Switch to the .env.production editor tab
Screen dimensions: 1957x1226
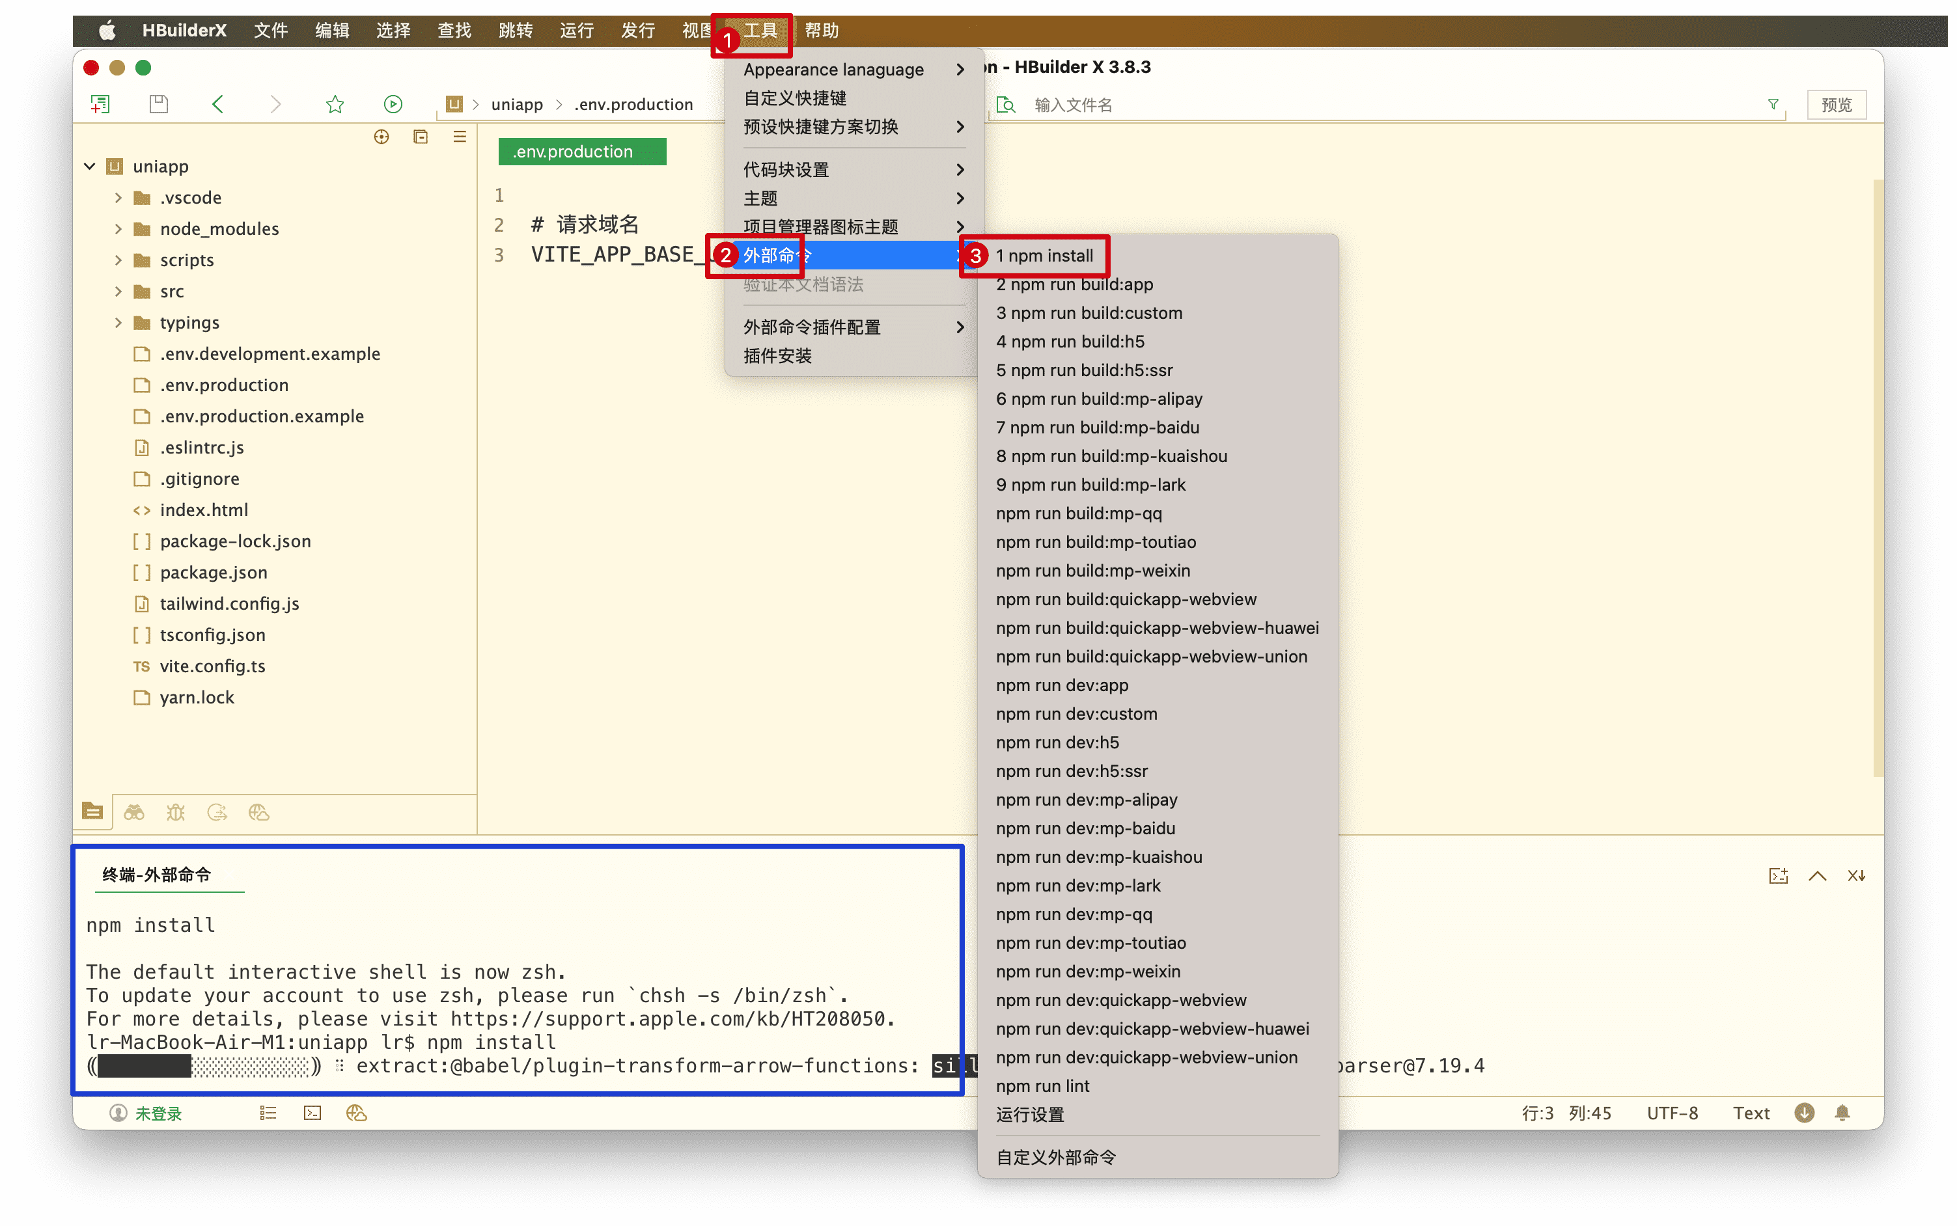coord(581,152)
